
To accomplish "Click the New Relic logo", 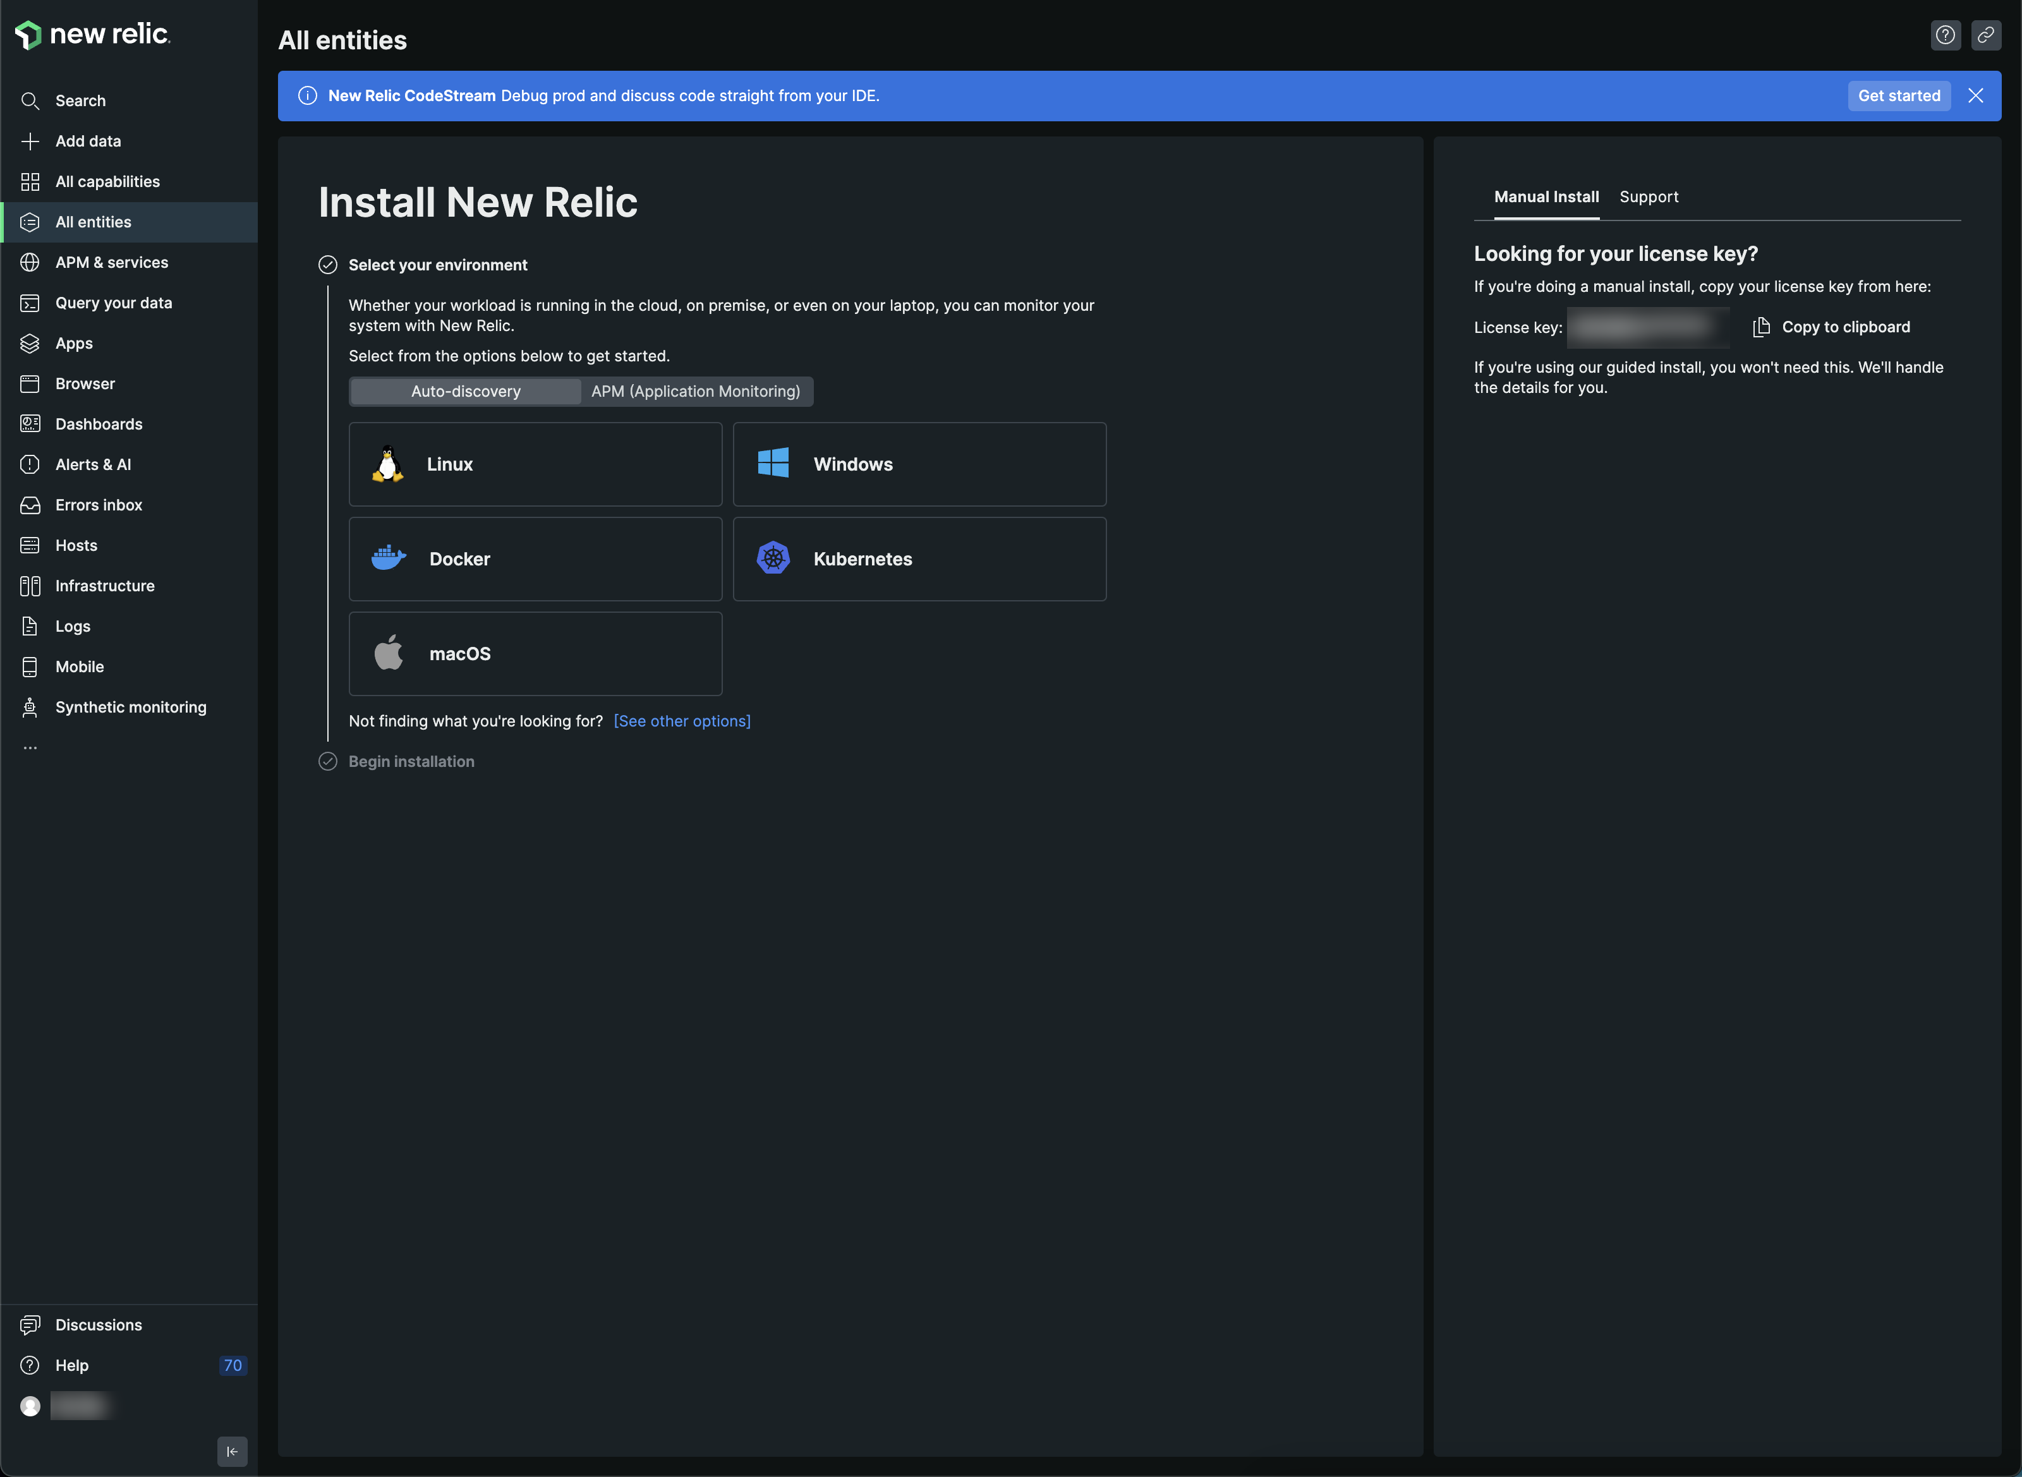I will 92,34.
